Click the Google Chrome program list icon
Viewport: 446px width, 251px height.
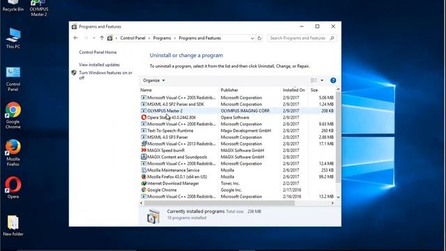tap(144, 190)
